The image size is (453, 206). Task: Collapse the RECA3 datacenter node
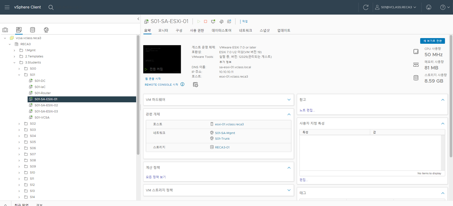click(10, 44)
